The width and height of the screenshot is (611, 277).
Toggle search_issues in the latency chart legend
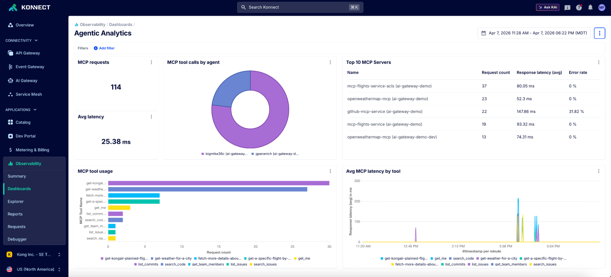click(x=544, y=264)
